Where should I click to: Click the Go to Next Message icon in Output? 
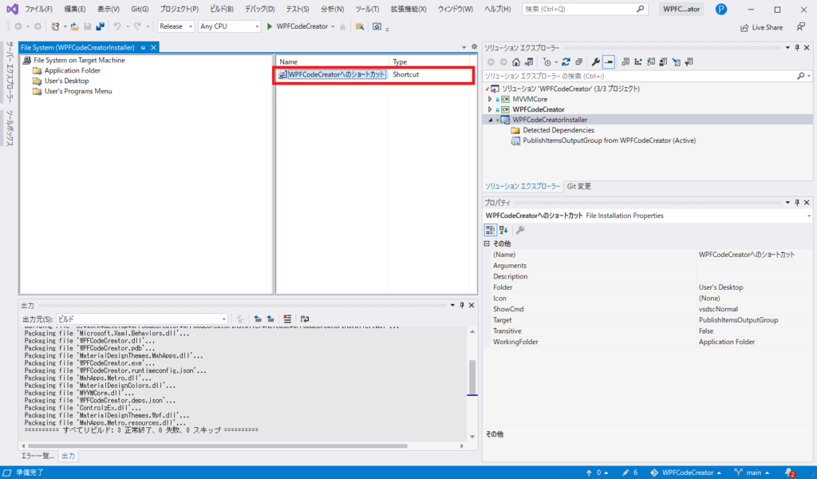270,319
